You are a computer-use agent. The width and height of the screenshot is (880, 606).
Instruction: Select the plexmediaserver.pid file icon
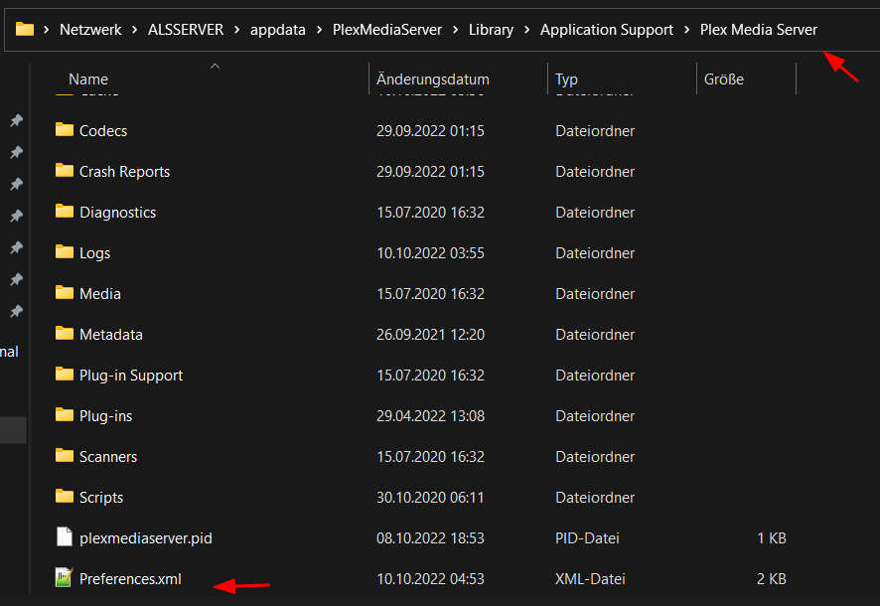(65, 537)
